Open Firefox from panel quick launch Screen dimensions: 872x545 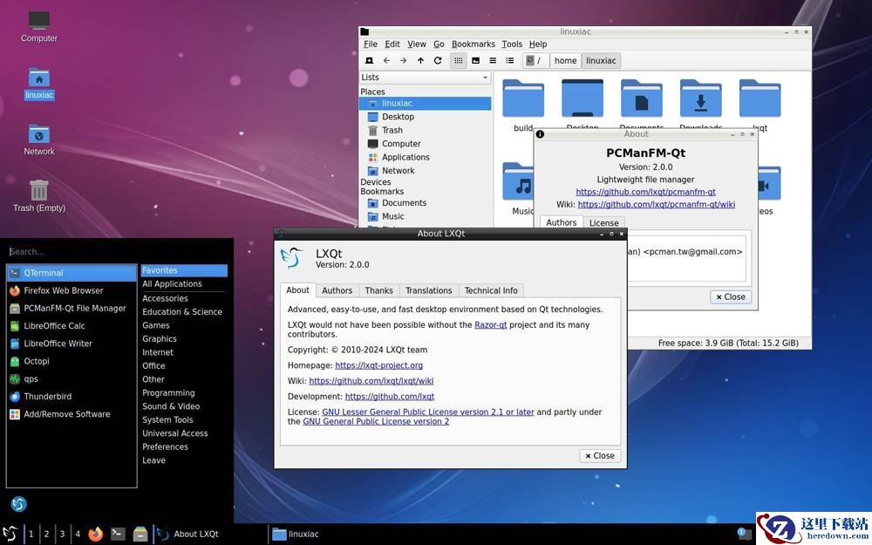pos(96,534)
